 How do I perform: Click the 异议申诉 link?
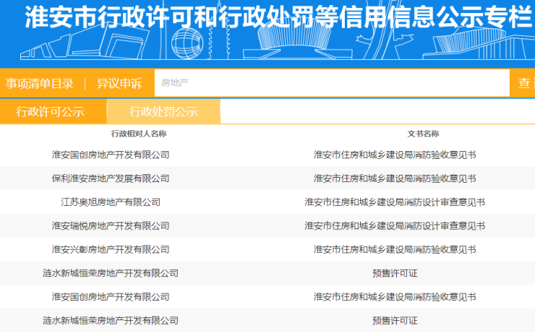119,84
